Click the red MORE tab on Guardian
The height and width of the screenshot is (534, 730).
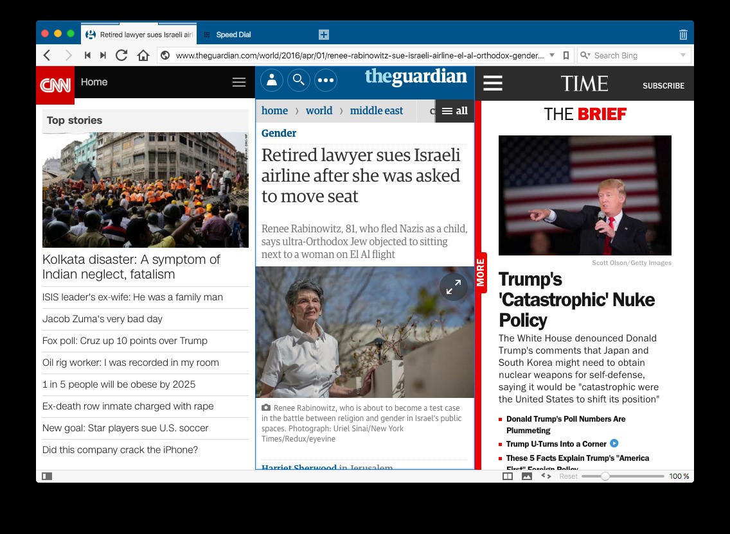(x=480, y=273)
